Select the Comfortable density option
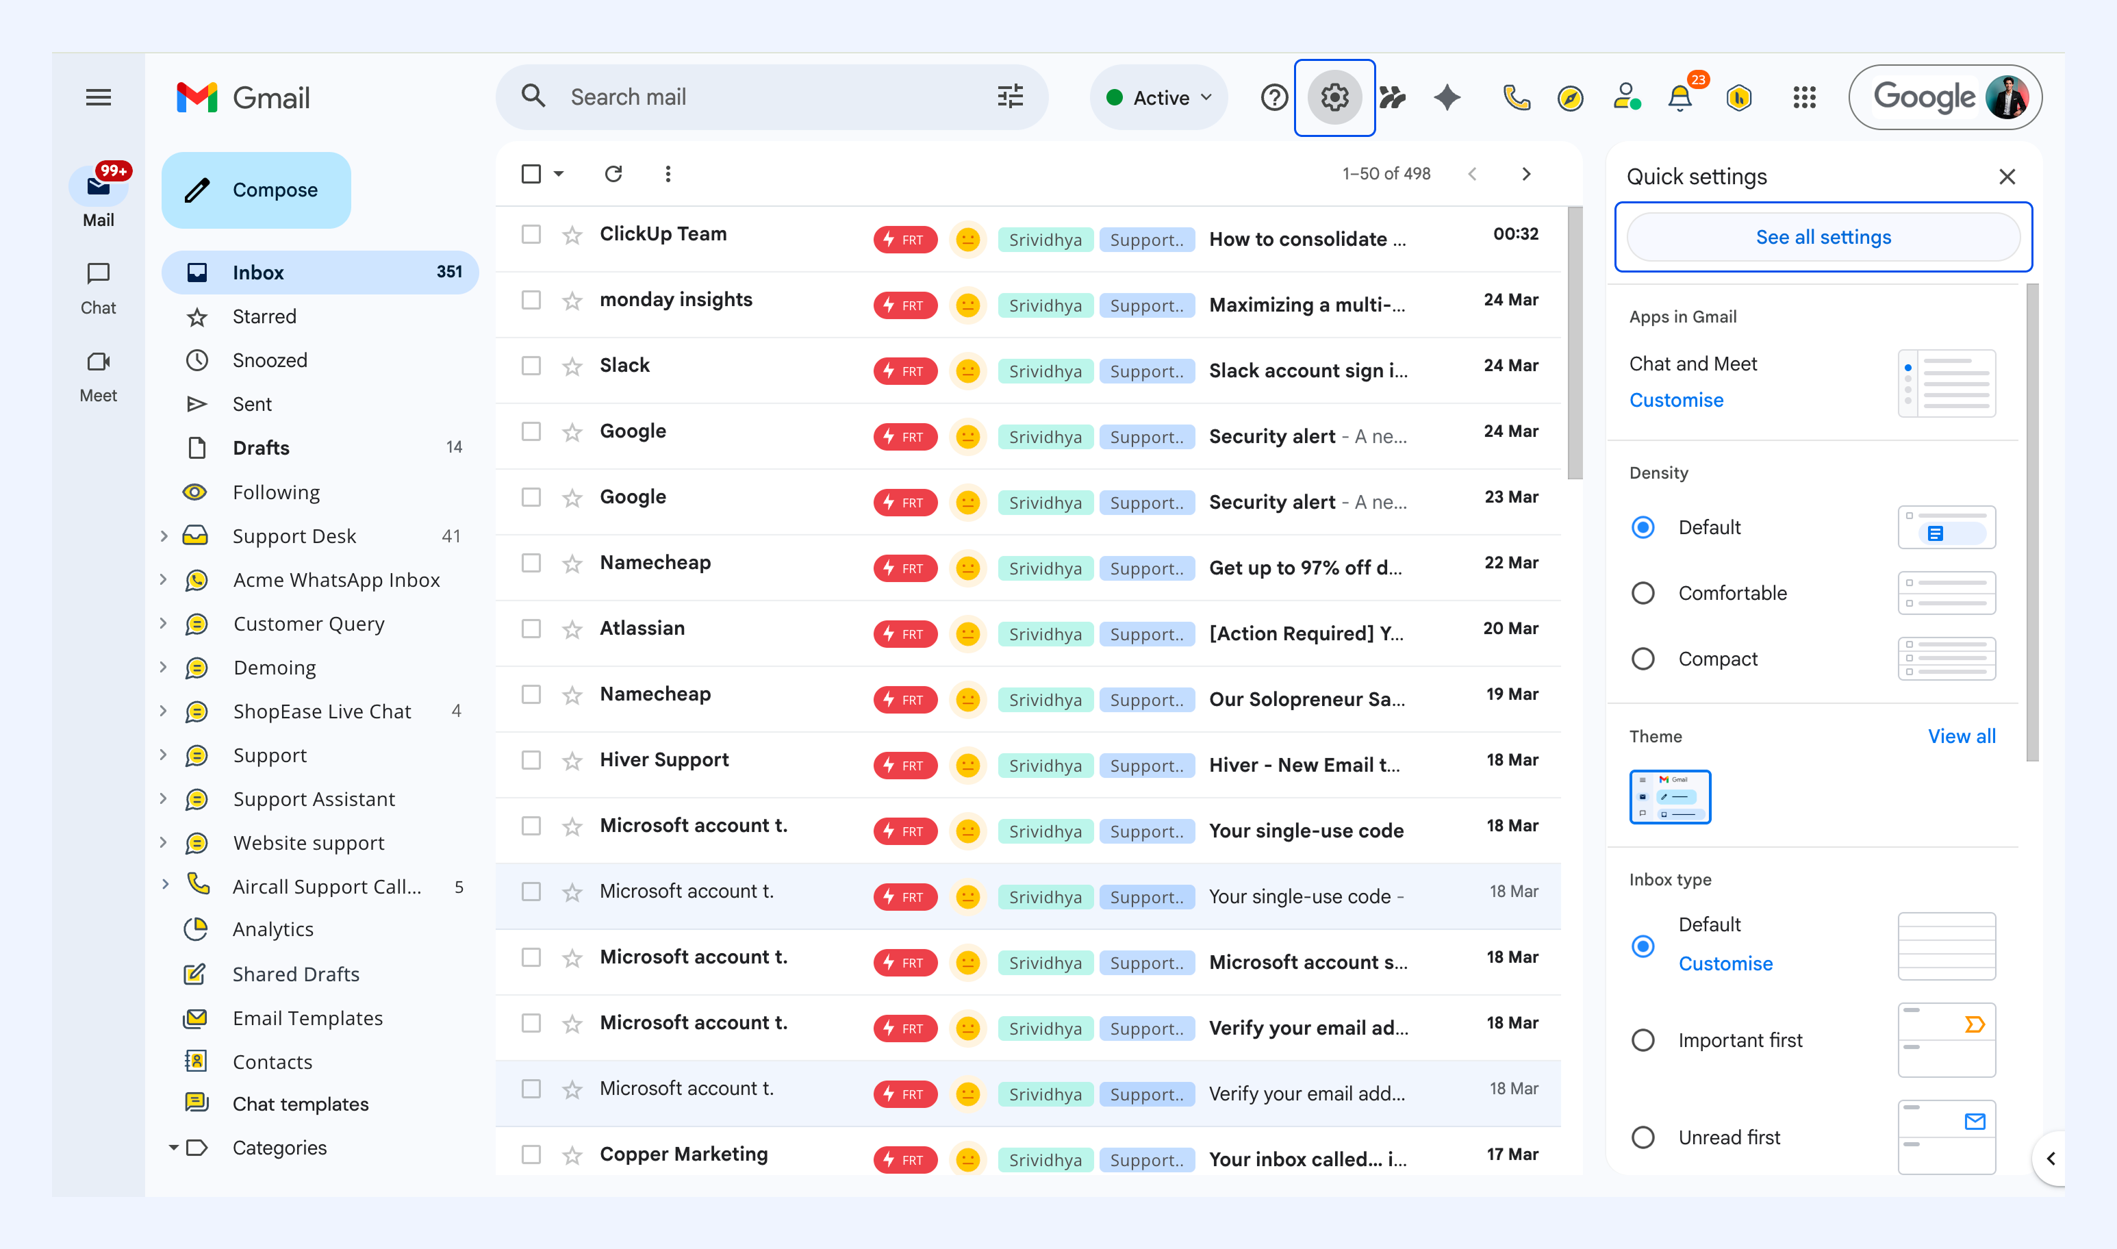Screen dimensions: 2117x1249 tap(1643, 594)
